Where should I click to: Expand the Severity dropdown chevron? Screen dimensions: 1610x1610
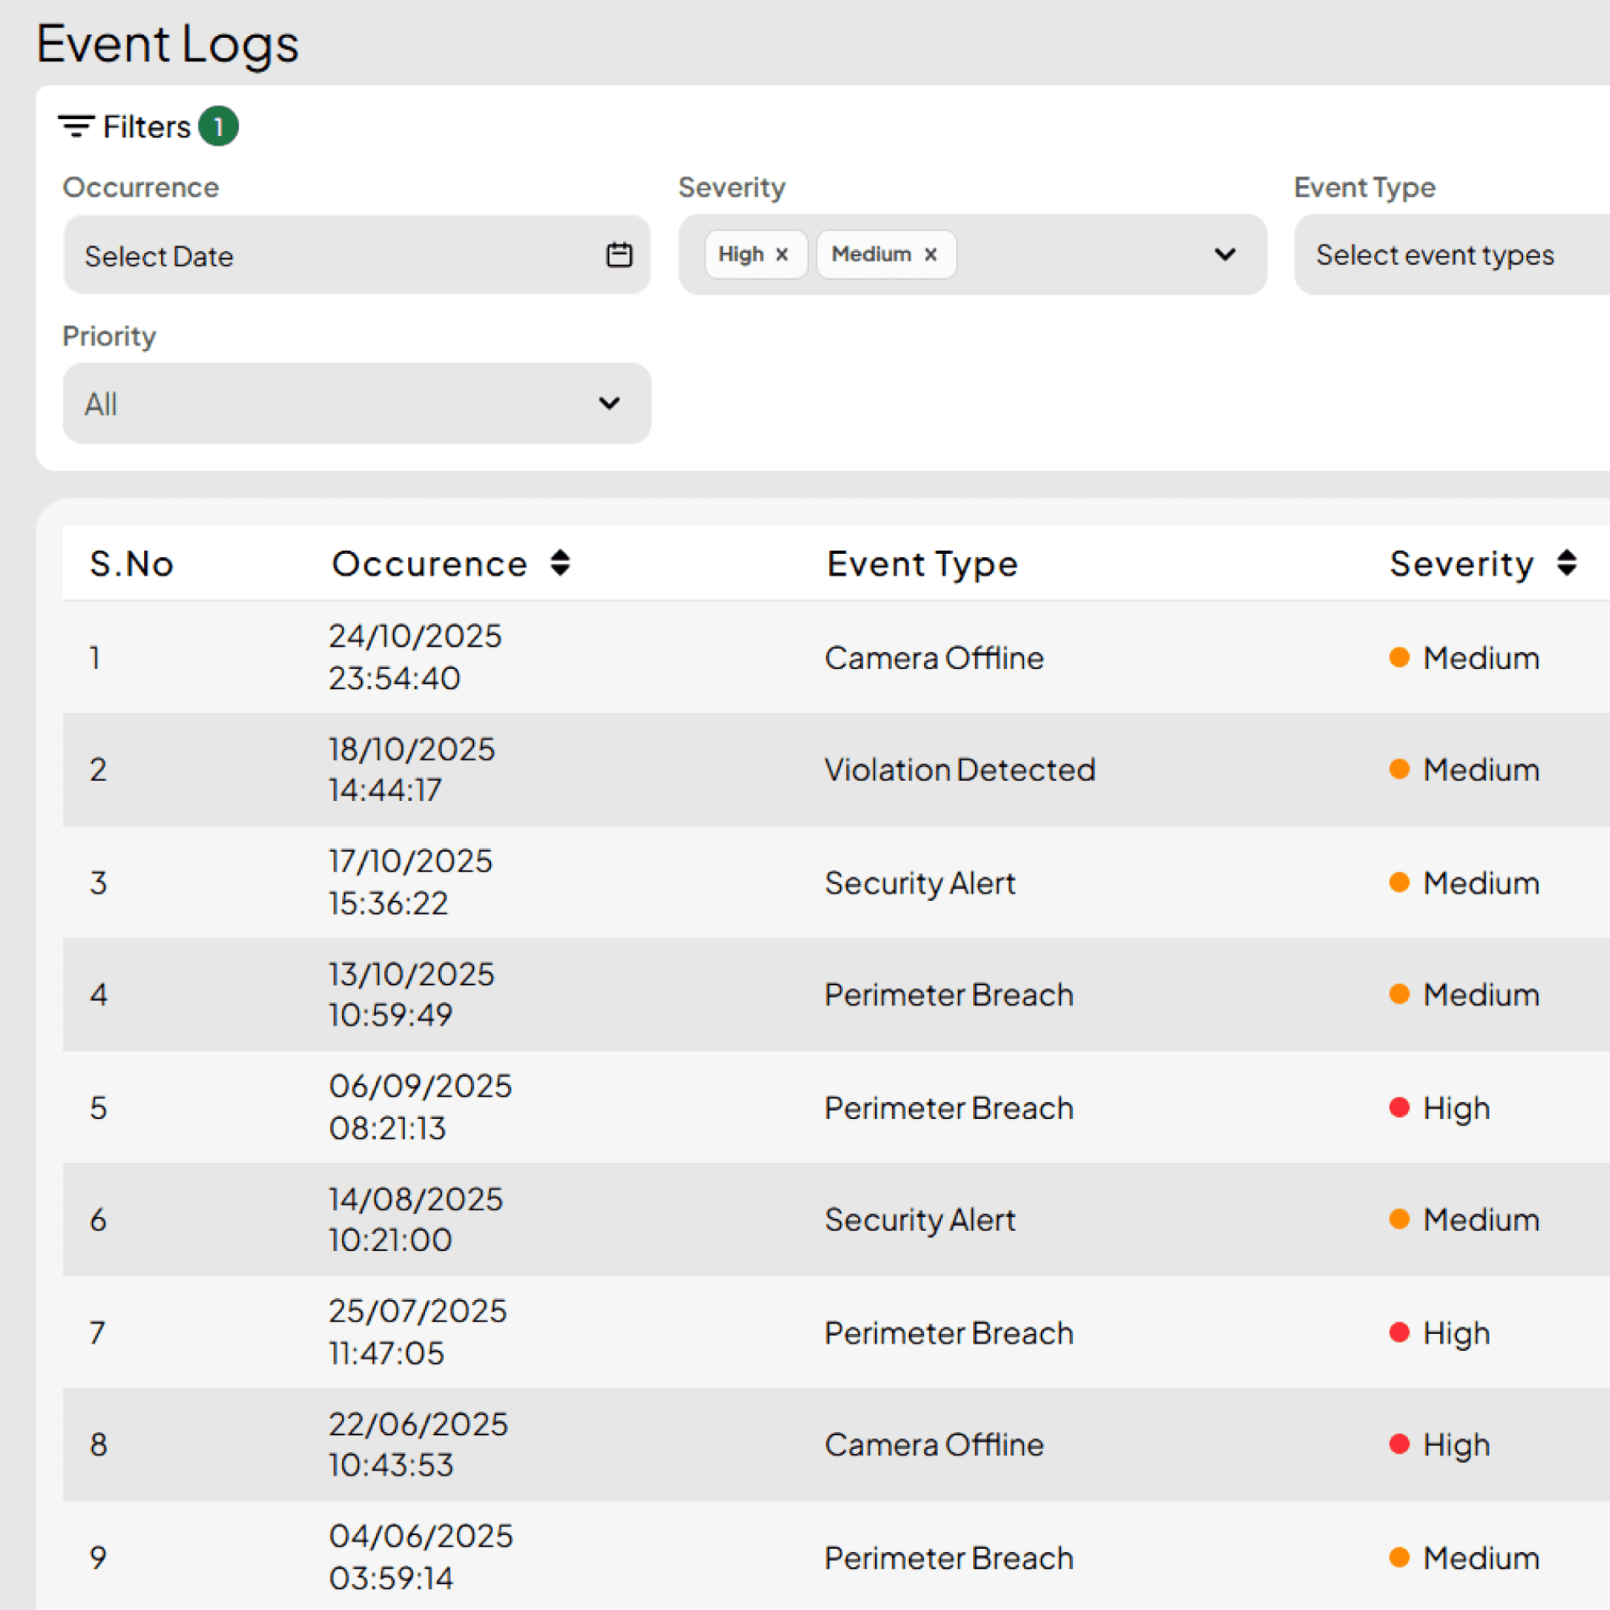pyautogui.click(x=1224, y=254)
